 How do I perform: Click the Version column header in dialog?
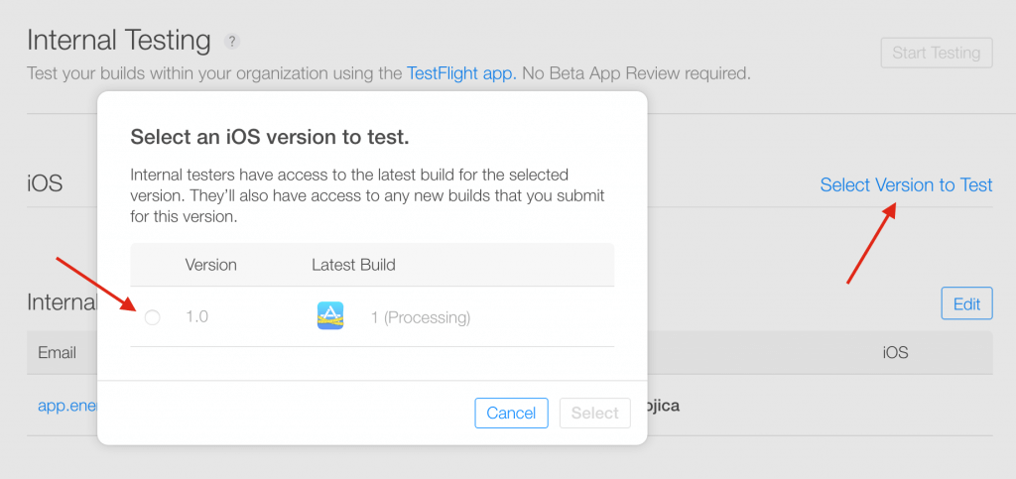[210, 265]
